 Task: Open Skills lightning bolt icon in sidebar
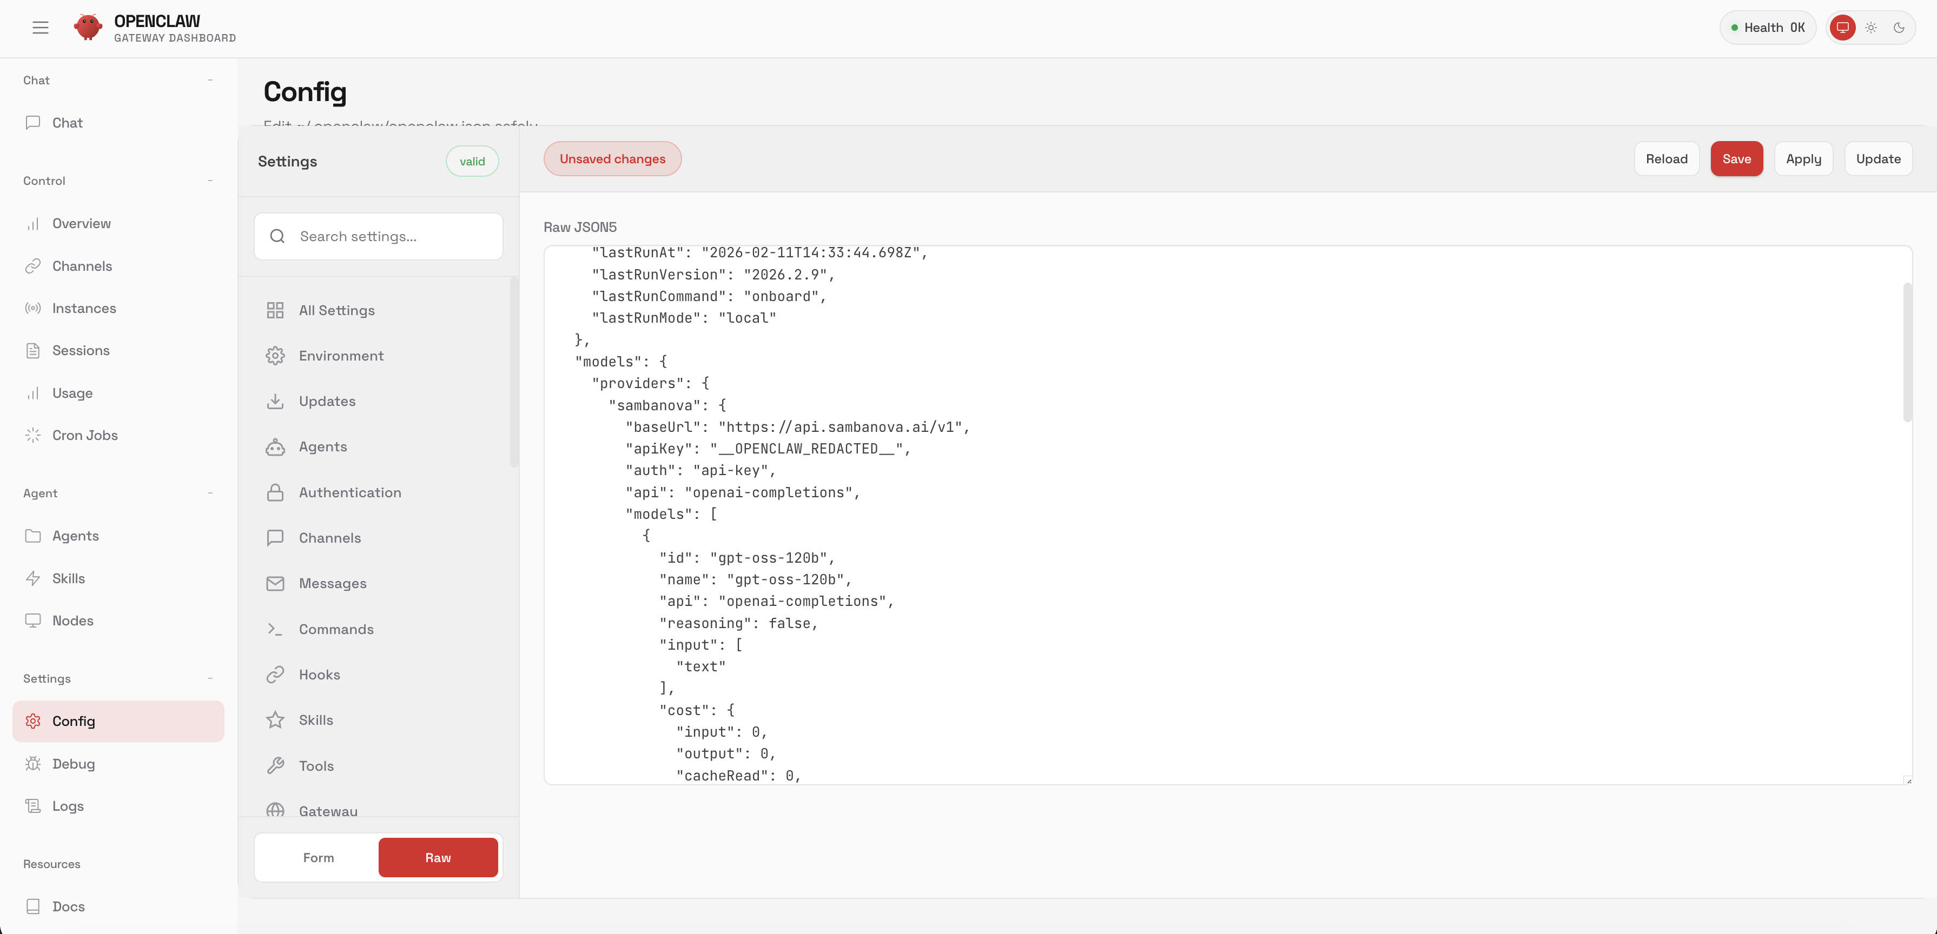33,578
